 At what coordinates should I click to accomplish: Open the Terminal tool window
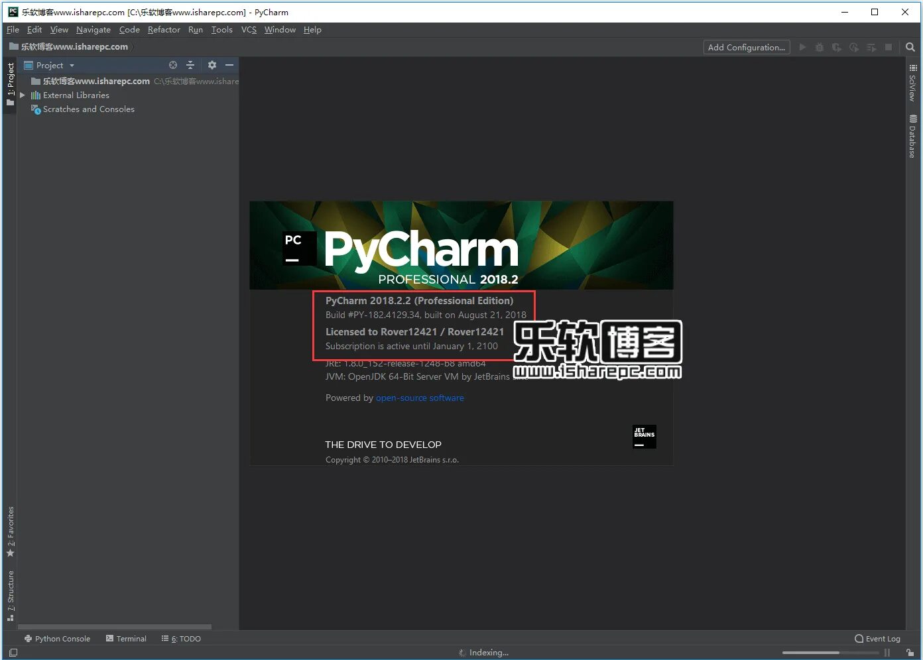click(x=126, y=639)
